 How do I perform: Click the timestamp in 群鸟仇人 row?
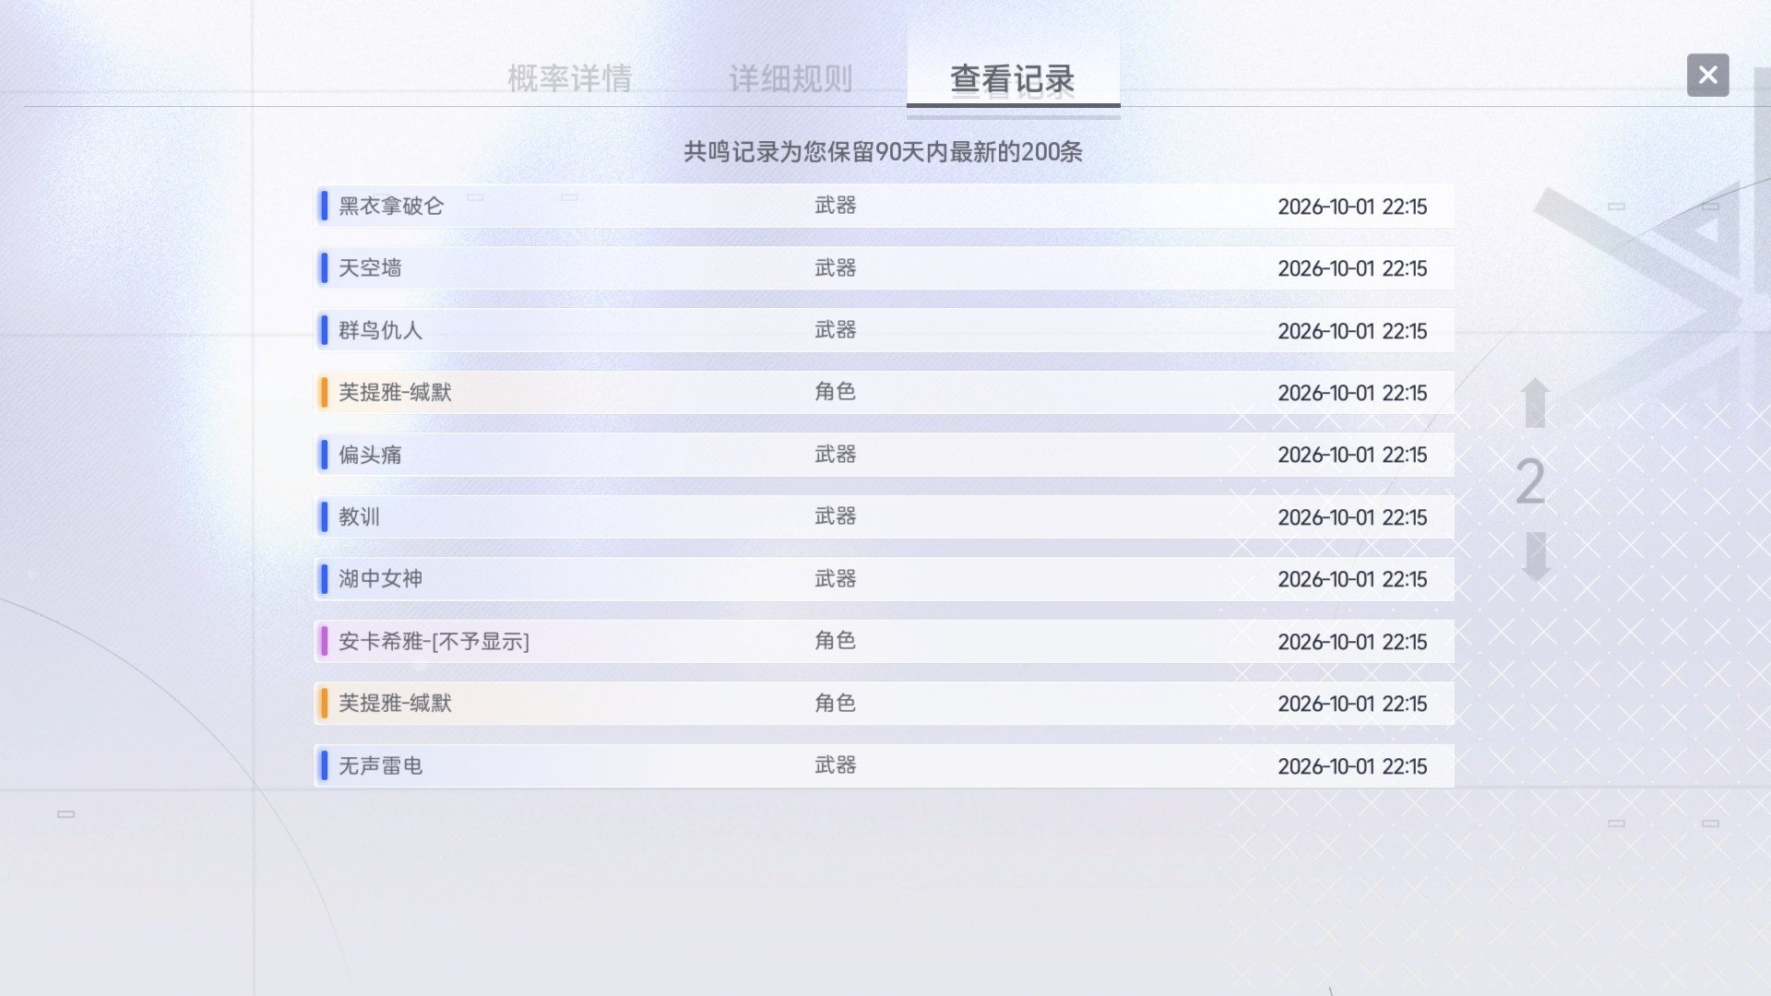click(1352, 331)
